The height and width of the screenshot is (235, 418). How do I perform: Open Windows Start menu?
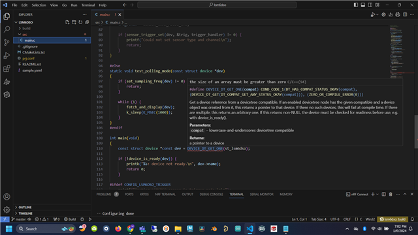[x=8, y=228]
